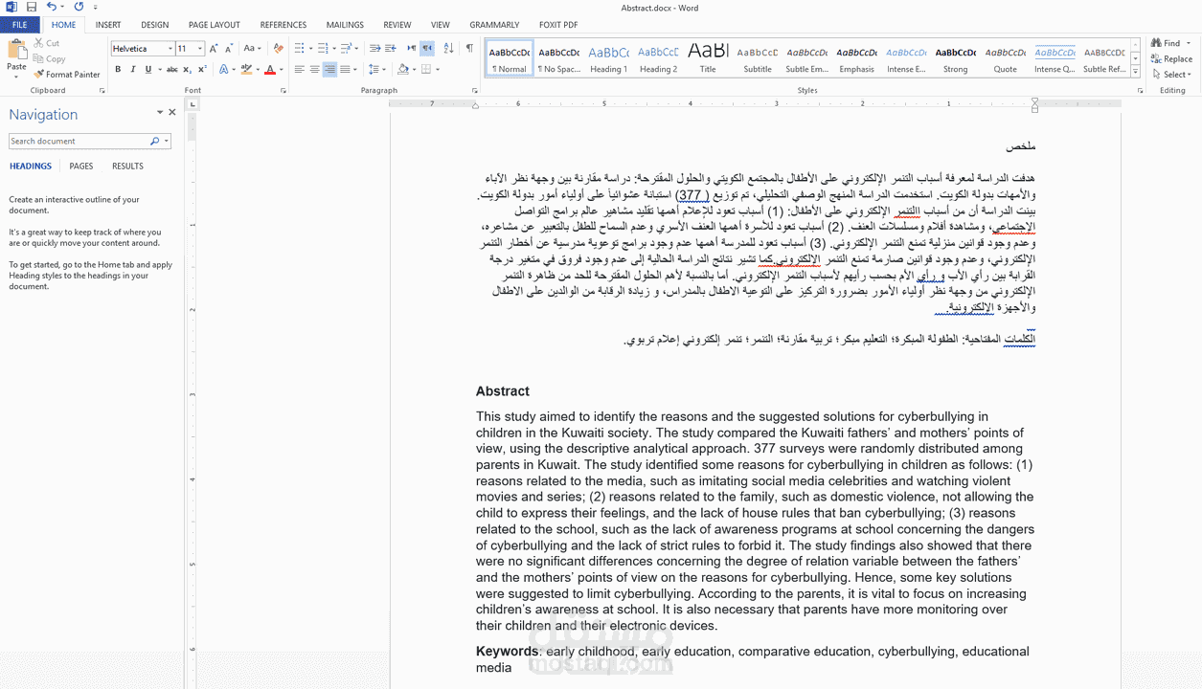Image resolution: width=1202 pixels, height=689 pixels.
Task: Open the Font dialog launcher
Action: 283,90
